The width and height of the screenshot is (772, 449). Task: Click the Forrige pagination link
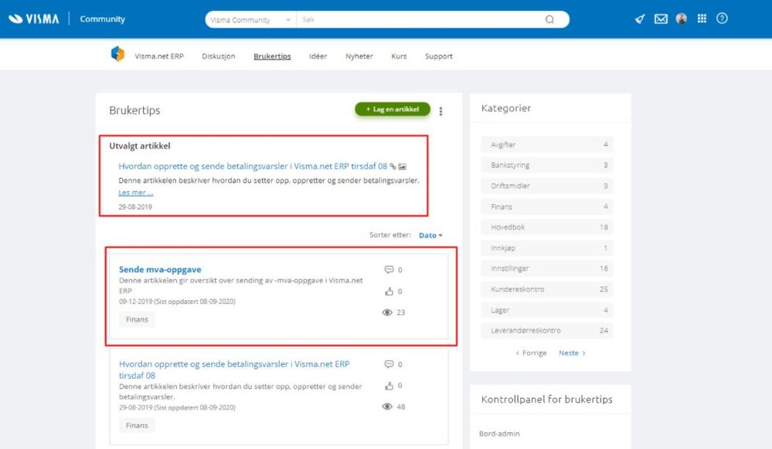(531, 353)
